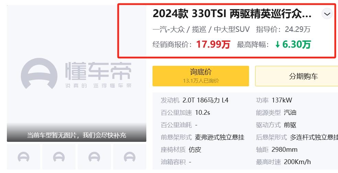Select the fourth placeholder thumbnail

pyautogui.click(x=129, y=157)
